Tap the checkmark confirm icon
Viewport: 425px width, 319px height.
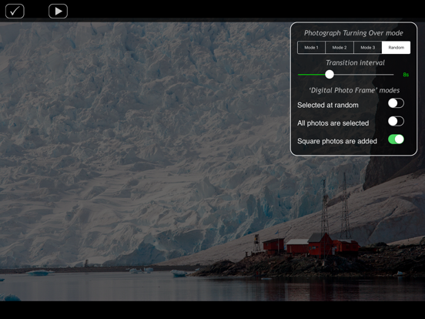point(15,11)
